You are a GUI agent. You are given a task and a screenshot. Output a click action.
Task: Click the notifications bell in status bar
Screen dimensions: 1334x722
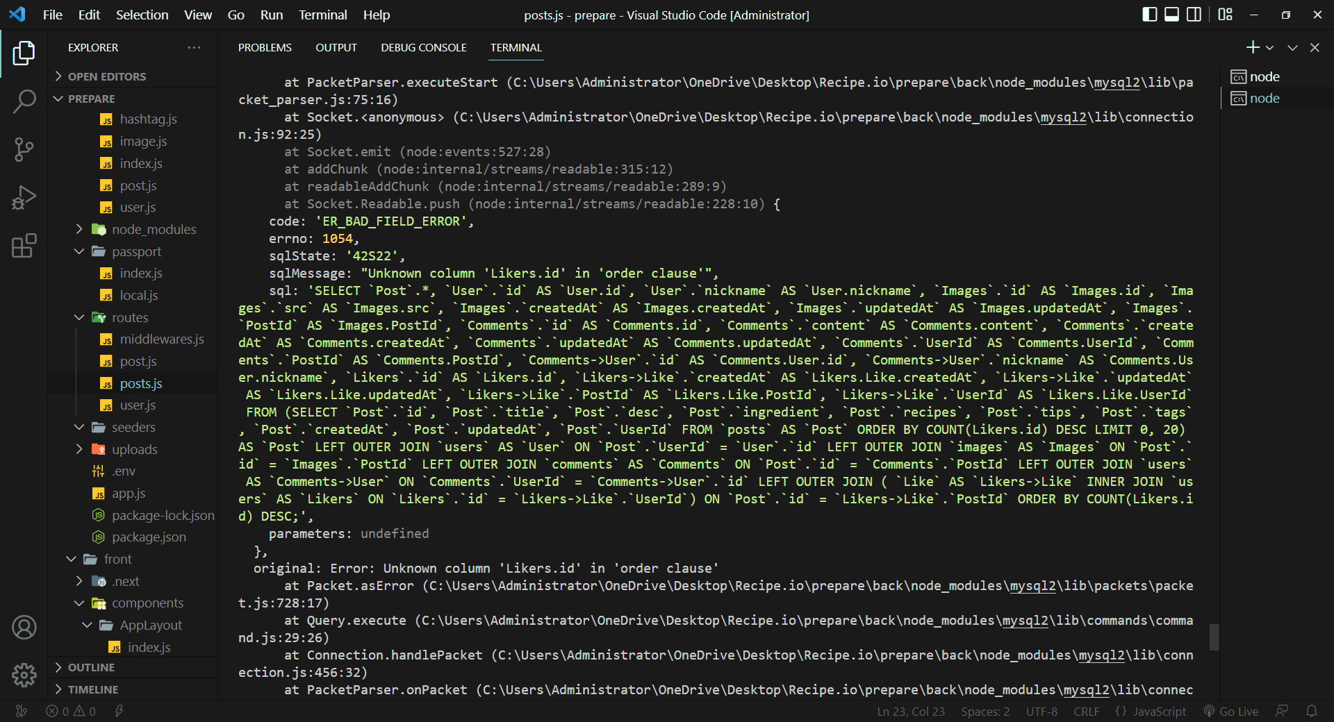[x=1312, y=711]
